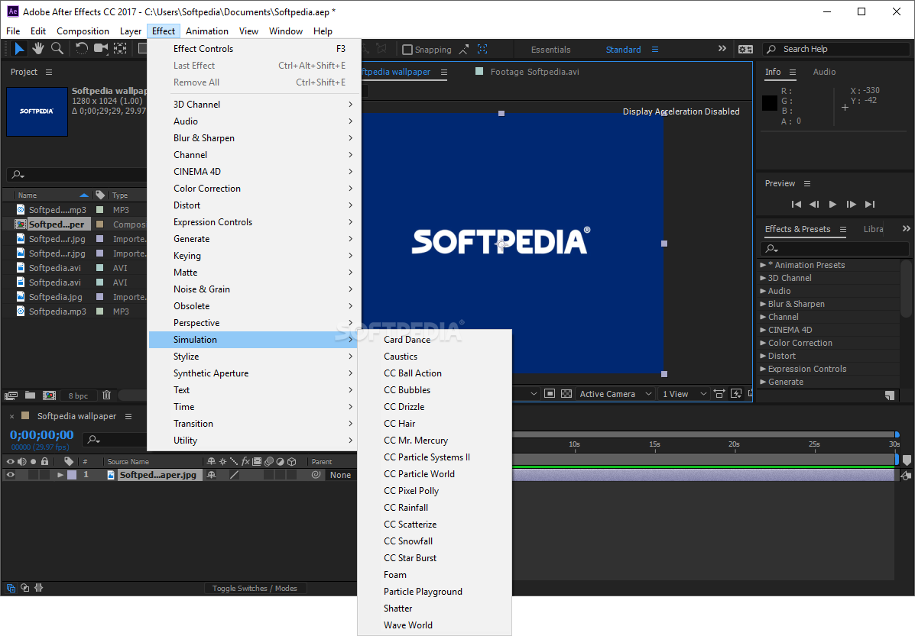The width and height of the screenshot is (915, 636).
Task: Choose CC Particle World from Simulation submenu
Action: click(419, 474)
